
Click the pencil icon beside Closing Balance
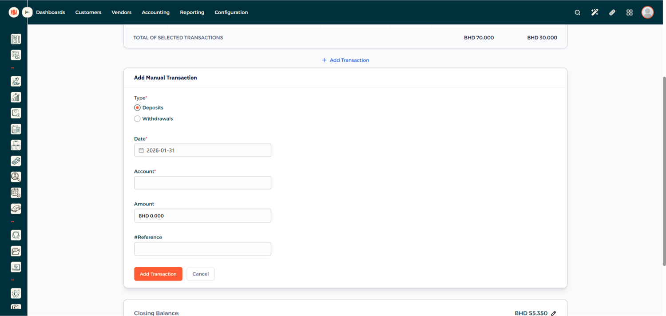point(554,313)
